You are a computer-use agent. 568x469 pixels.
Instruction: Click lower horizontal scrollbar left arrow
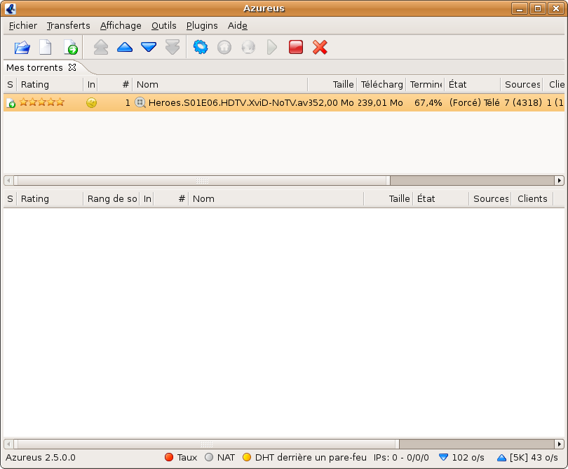(x=8, y=444)
